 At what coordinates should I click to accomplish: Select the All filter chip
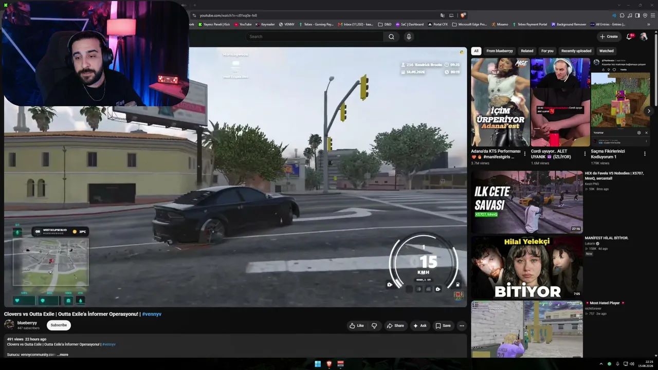[477, 51]
